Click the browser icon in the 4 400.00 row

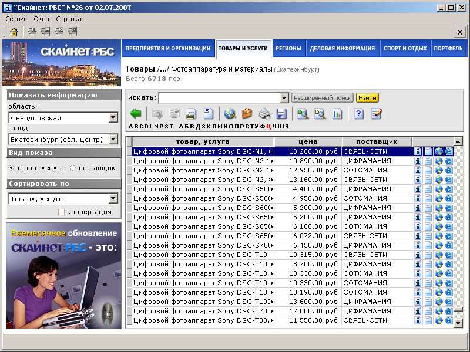pyautogui.click(x=448, y=189)
